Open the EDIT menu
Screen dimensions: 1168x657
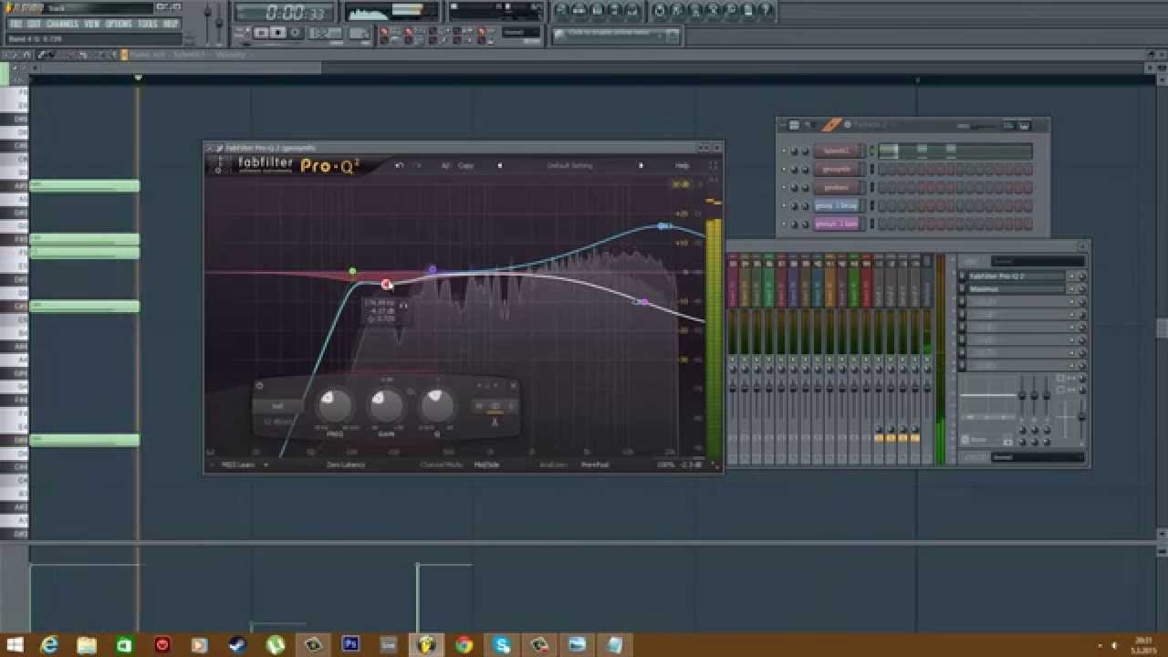pyautogui.click(x=32, y=23)
